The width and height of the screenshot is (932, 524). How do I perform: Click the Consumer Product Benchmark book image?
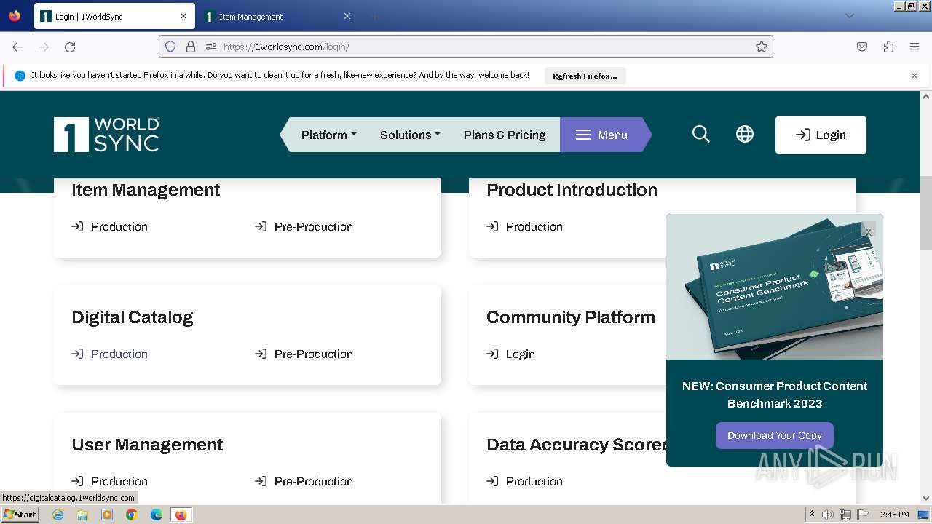(774, 287)
